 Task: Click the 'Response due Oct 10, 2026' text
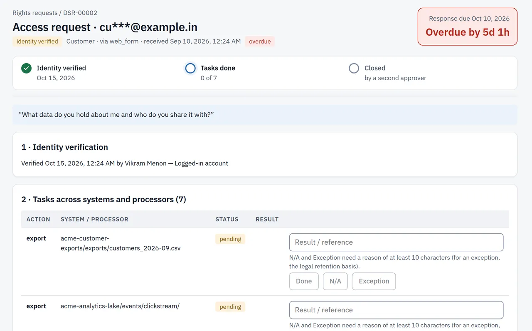(469, 18)
